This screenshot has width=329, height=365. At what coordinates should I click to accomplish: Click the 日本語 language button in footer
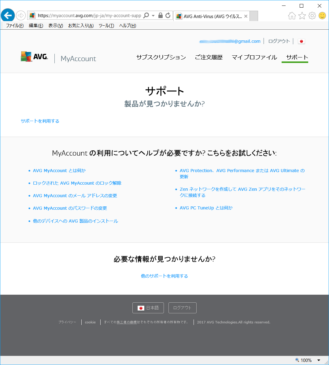[x=148, y=308]
